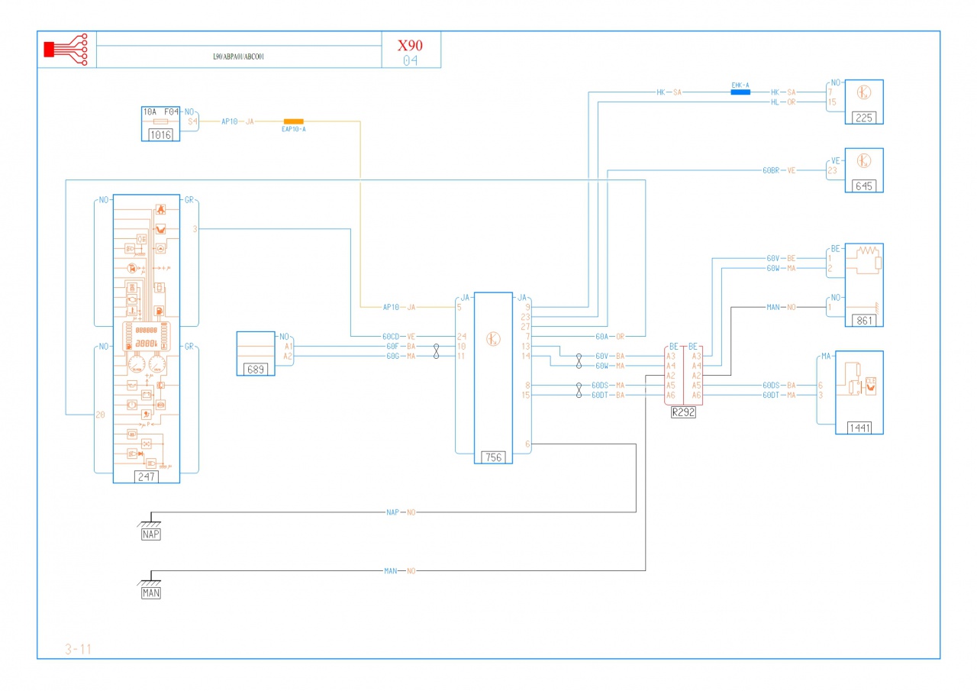This screenshot has height=691, width=977.
Task: Click twisted pair symbol on 60DS/60DT wires
Action: click(578, 390)
